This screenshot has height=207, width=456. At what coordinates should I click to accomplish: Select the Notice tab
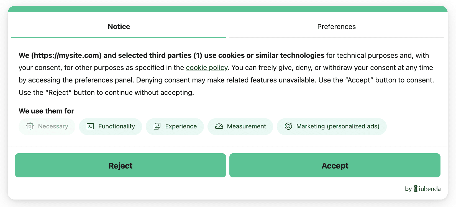[x=119, y=27]
